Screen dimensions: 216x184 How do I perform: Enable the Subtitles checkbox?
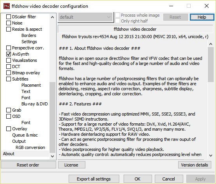pyautogui.click(x=9, y=79)
